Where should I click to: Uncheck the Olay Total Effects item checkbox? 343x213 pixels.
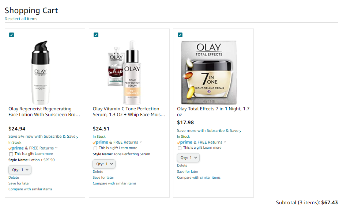[x=180, y=35]
